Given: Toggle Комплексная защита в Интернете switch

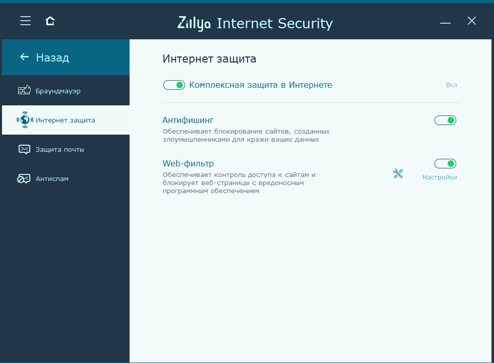Looking at the screenshot, I should [174, 85].
